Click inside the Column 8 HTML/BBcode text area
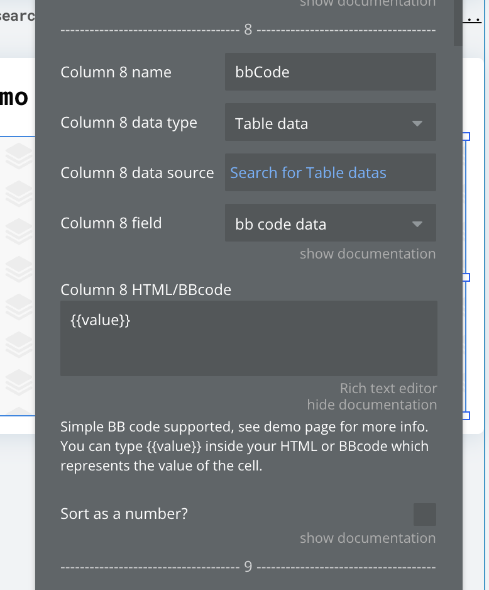Image resolution: width=489 pixels, height=590 pixels. [248, 338]
